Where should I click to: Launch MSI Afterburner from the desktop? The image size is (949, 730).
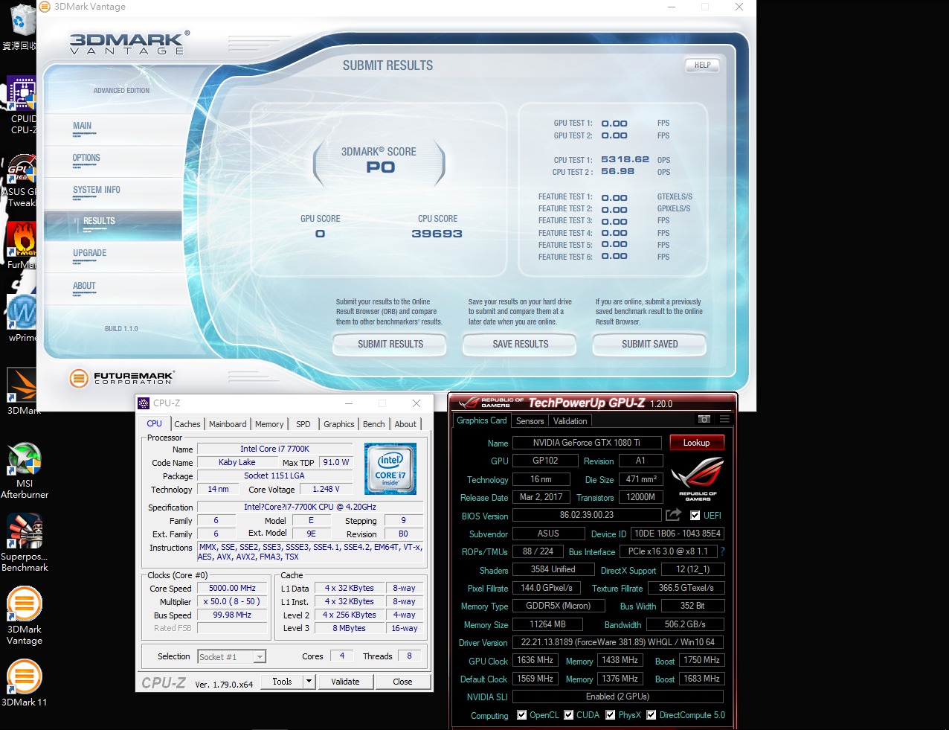25,470
